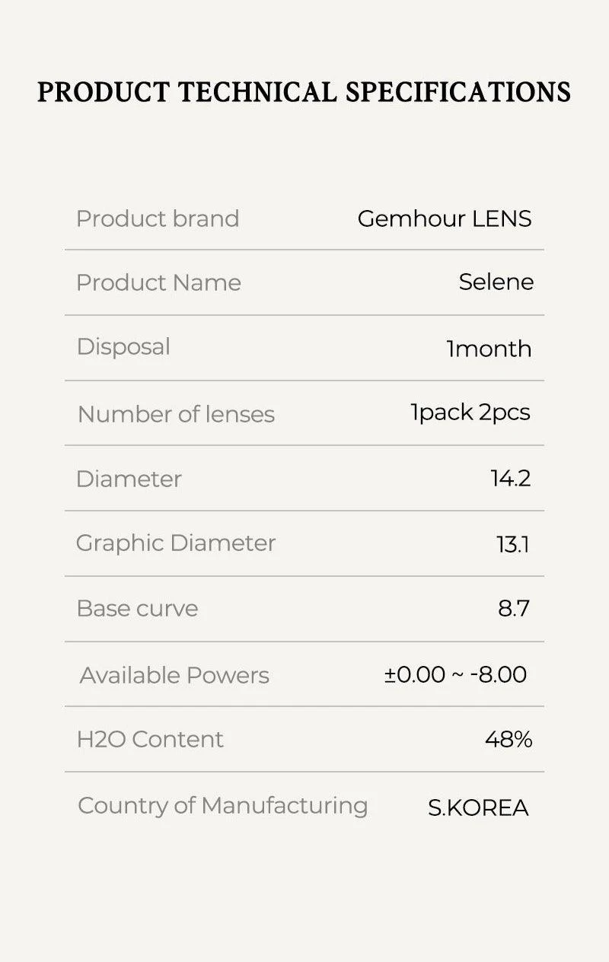Select the ±0.00 ~ -8.00 powers value
The width and height of the screenshot is (609, 962).
(455, 674)
